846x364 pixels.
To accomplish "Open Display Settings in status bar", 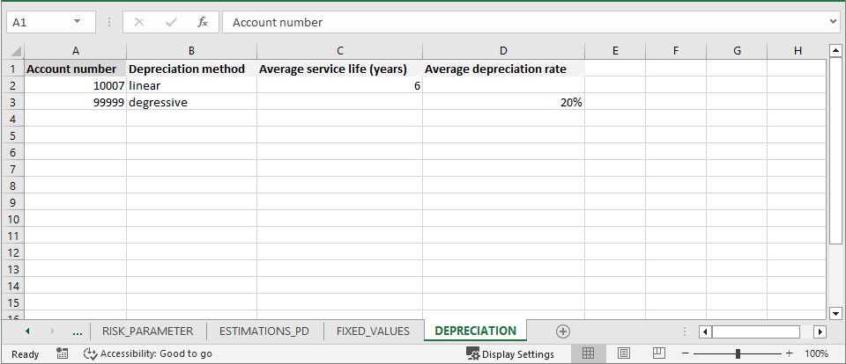I will [x=510, y=353].
